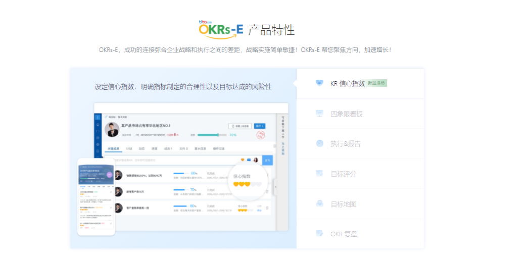Switch to the 进度 tab
The width and height of the screenshot is (530, 261).
(155, 148)
